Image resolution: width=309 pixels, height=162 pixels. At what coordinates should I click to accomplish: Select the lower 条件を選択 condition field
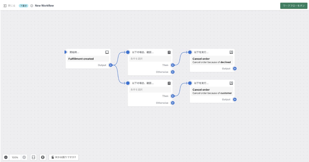[150, 90]
